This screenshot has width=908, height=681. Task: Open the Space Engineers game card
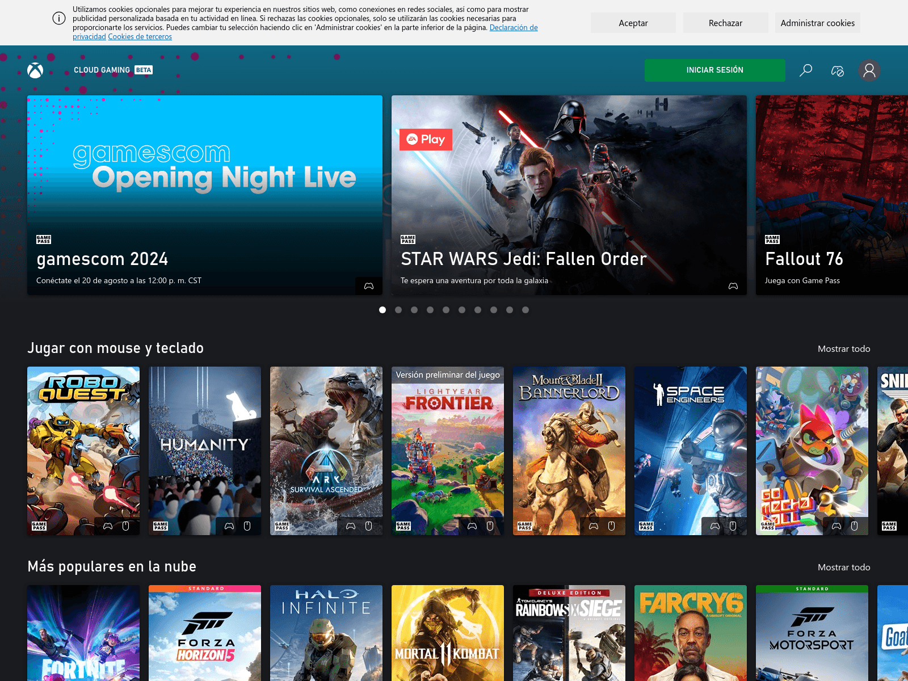click(x=691, y=451)
